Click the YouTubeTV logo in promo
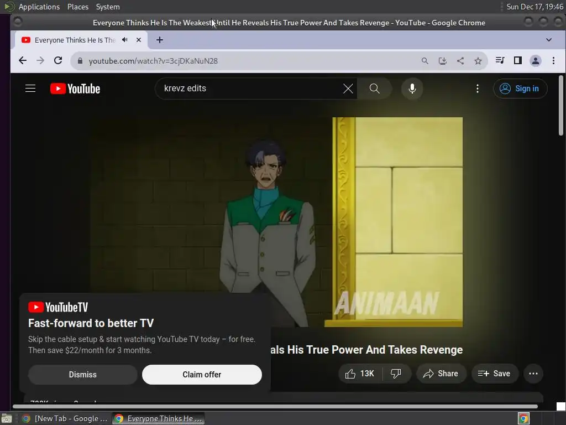The image size is (566, 425). [58, 307]
